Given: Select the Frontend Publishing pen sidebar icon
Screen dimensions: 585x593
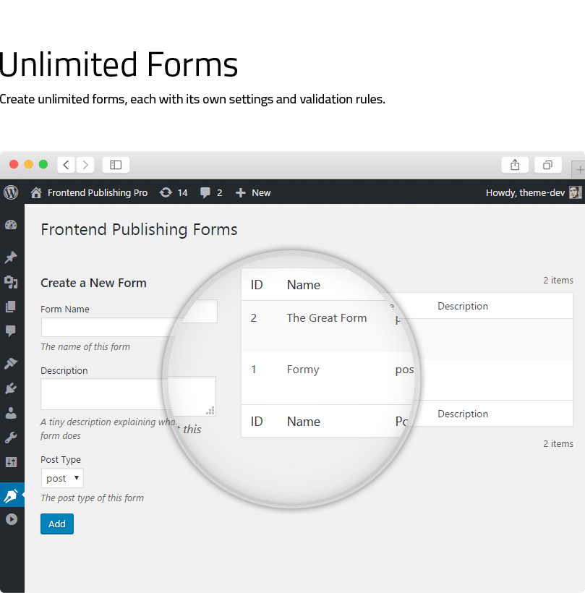Looking at the screenshot, I should 11,495.
